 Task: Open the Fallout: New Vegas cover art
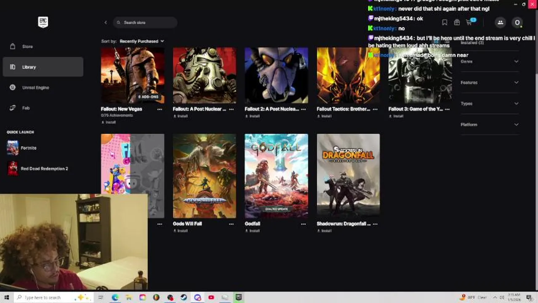pos(133,75)
